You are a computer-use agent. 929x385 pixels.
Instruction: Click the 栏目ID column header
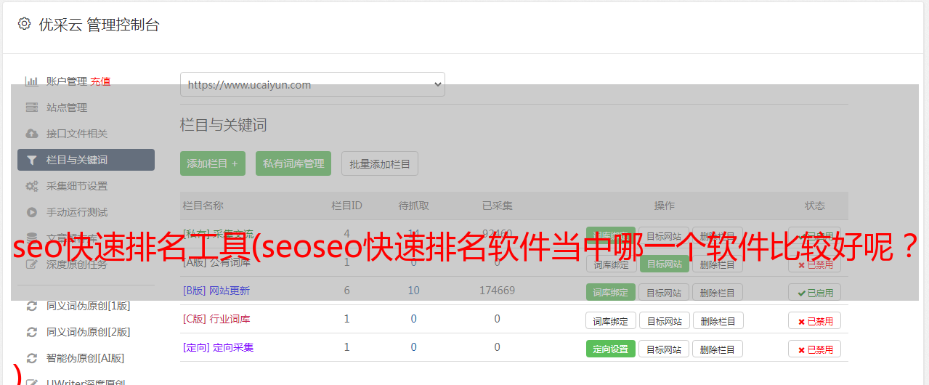[347, 206]
